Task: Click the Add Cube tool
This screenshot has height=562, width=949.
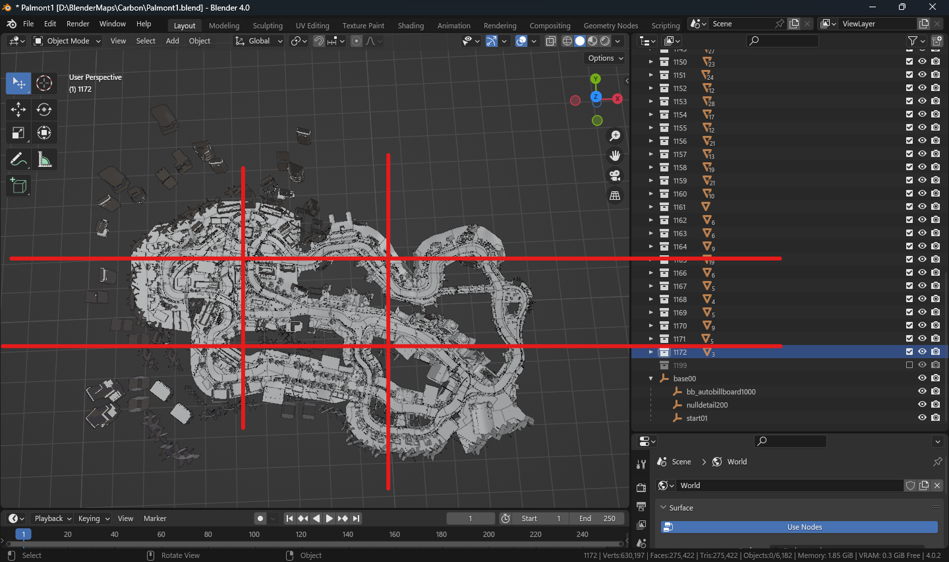Action: 18,186
